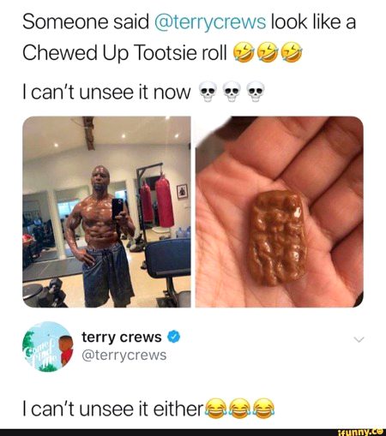
Task: Open the @terrycrews mention link
Action: (x=210, y=22)
